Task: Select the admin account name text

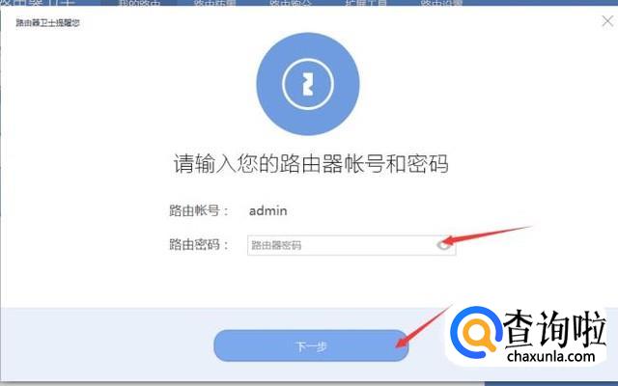Action: coord(268,210)
